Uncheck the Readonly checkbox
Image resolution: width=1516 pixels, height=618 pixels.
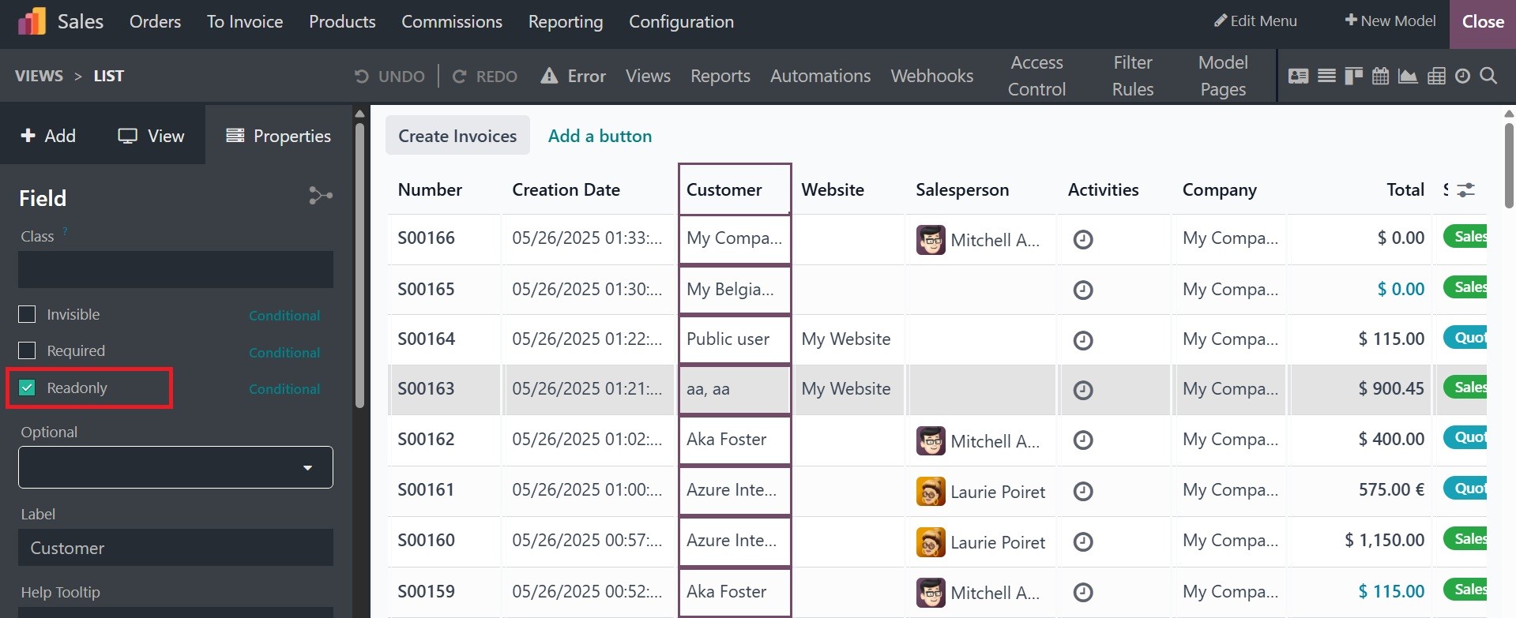[27, 388]
